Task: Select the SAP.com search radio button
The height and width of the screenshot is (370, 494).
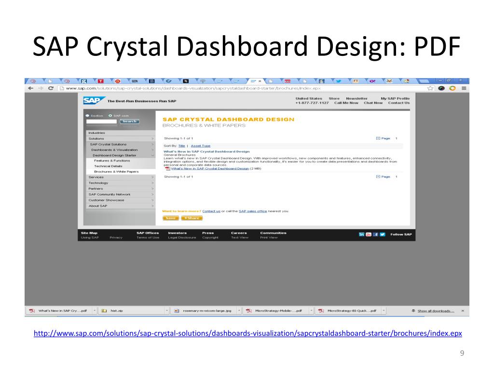Action: pos(110,116)
